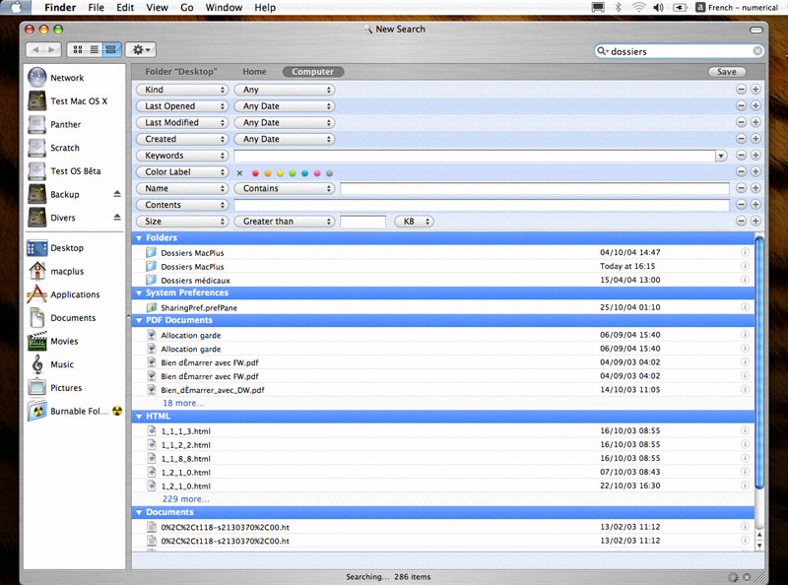Pick the red color label
The image size is (788, 585).
point(255,173)
